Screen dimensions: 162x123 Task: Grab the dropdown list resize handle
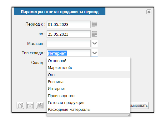coord(129,115)
